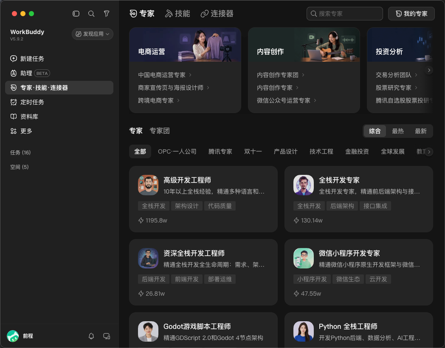Switch to the 技能 top tab
The image size is (445, 348).
177,14
